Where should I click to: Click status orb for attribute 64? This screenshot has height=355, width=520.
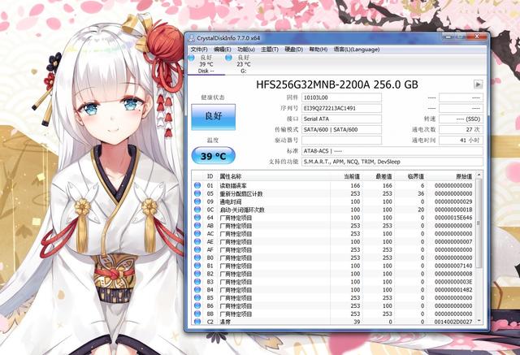pyautogui.click(x=197, y=218)
